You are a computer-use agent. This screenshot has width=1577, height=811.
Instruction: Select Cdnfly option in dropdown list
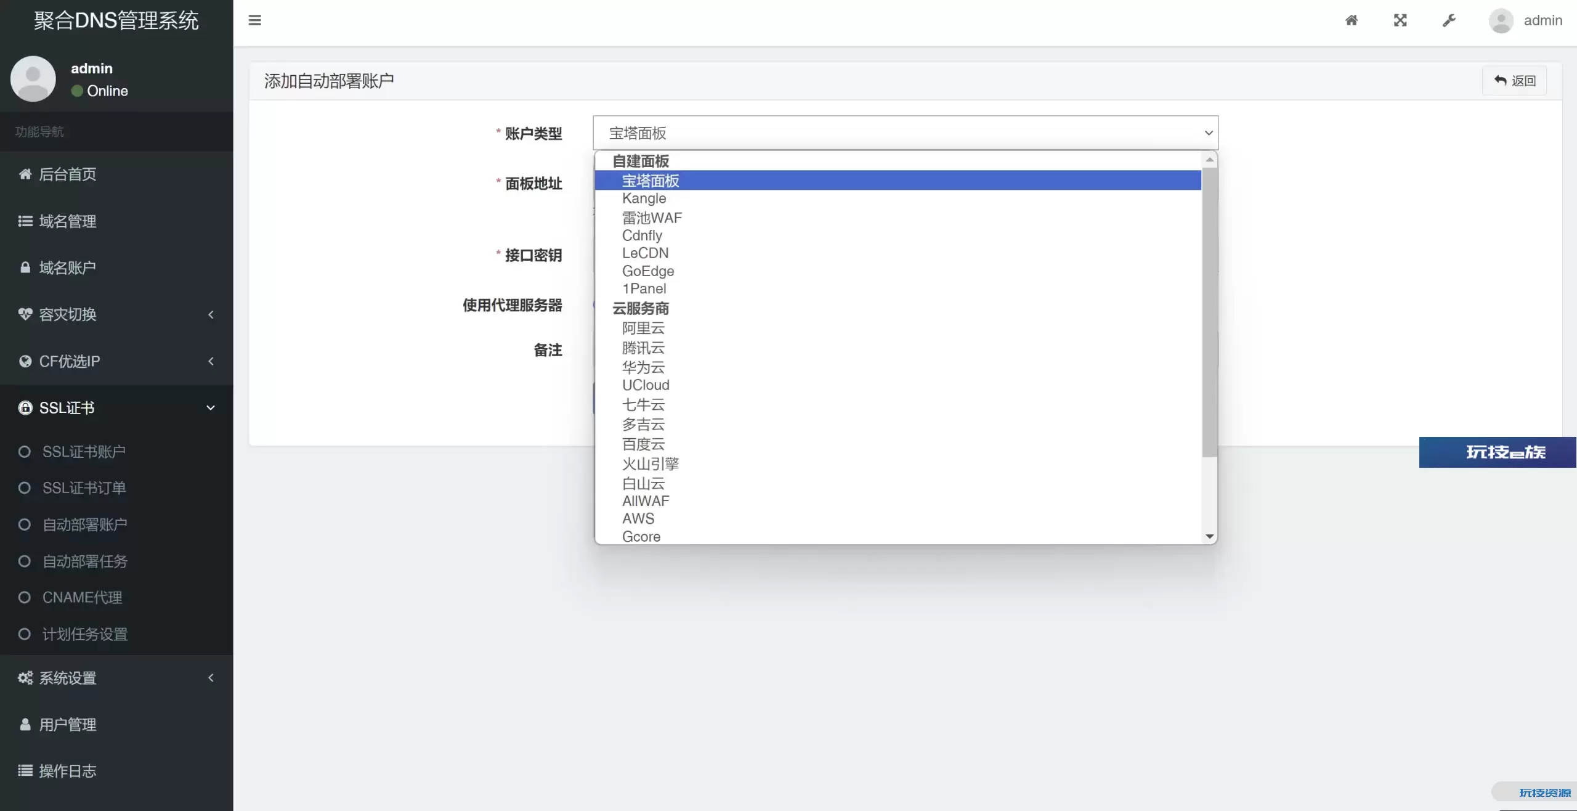(898, 235)
